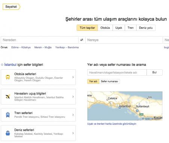Open the Edirne – Kütahya example route
The height and width of the screenshot is (143, 169).
(x=21, y=47)
